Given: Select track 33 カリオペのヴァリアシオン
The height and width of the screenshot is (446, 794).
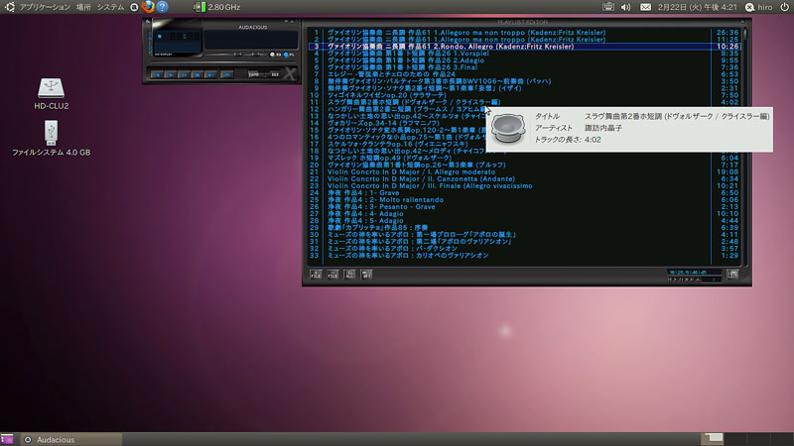Looking at the screenshot, I should (x=524, y=256).
